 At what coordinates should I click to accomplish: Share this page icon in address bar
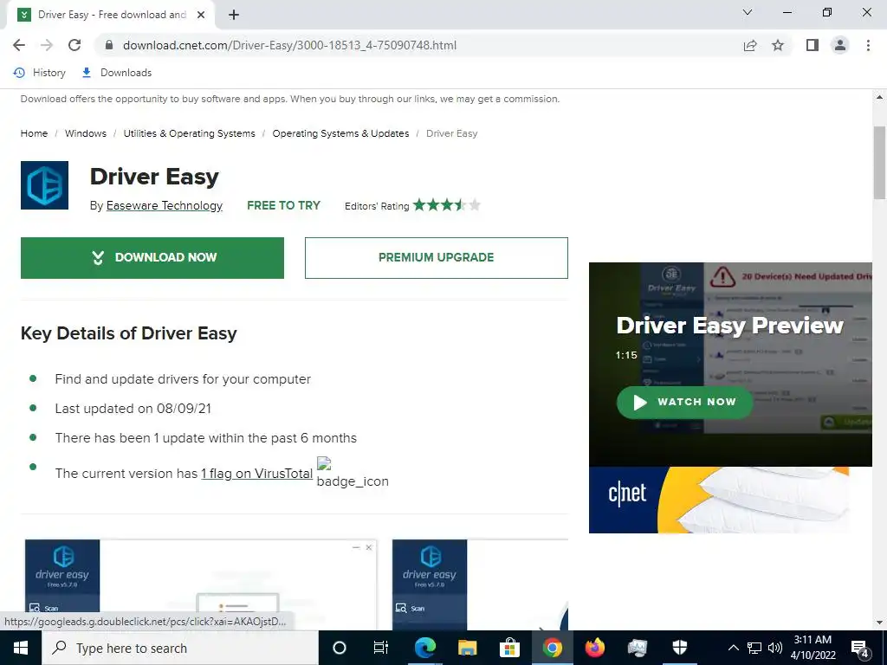(750, 45)
